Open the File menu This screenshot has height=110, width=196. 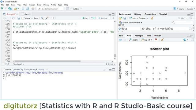click(2, 5)
